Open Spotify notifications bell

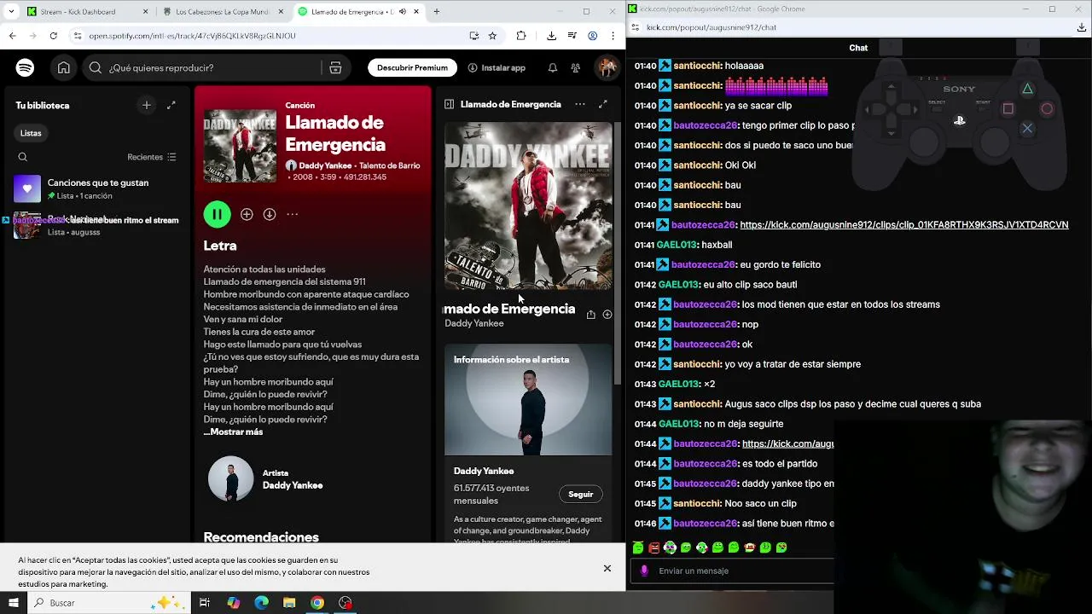[553, 67]
